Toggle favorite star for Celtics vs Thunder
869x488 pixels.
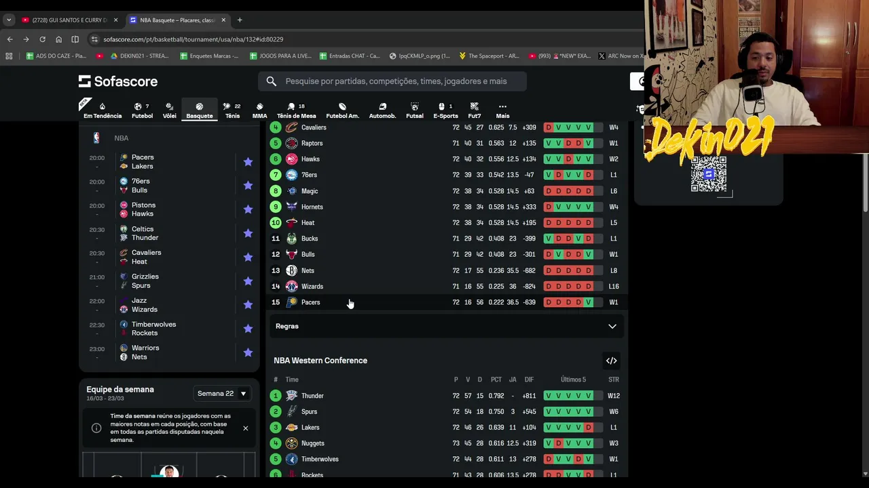248,233
